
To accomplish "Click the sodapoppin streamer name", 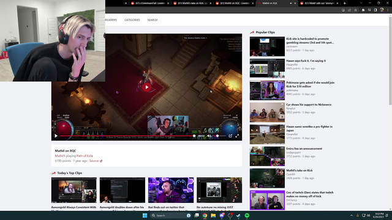I will [293, 152].
